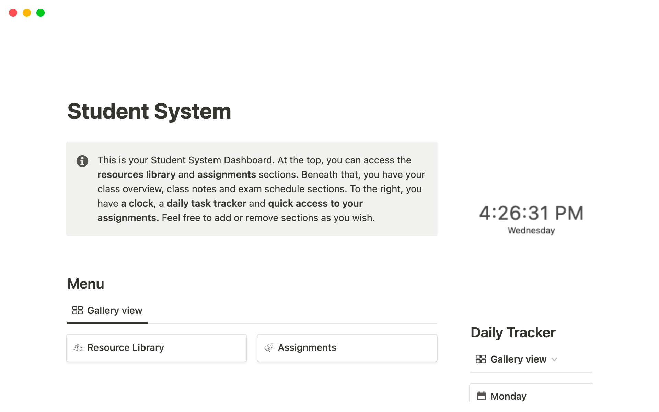The width and height of the screenshot is (659, 412).
Task: Click the calendar icon beside Monday
Action: click(482, 396)
